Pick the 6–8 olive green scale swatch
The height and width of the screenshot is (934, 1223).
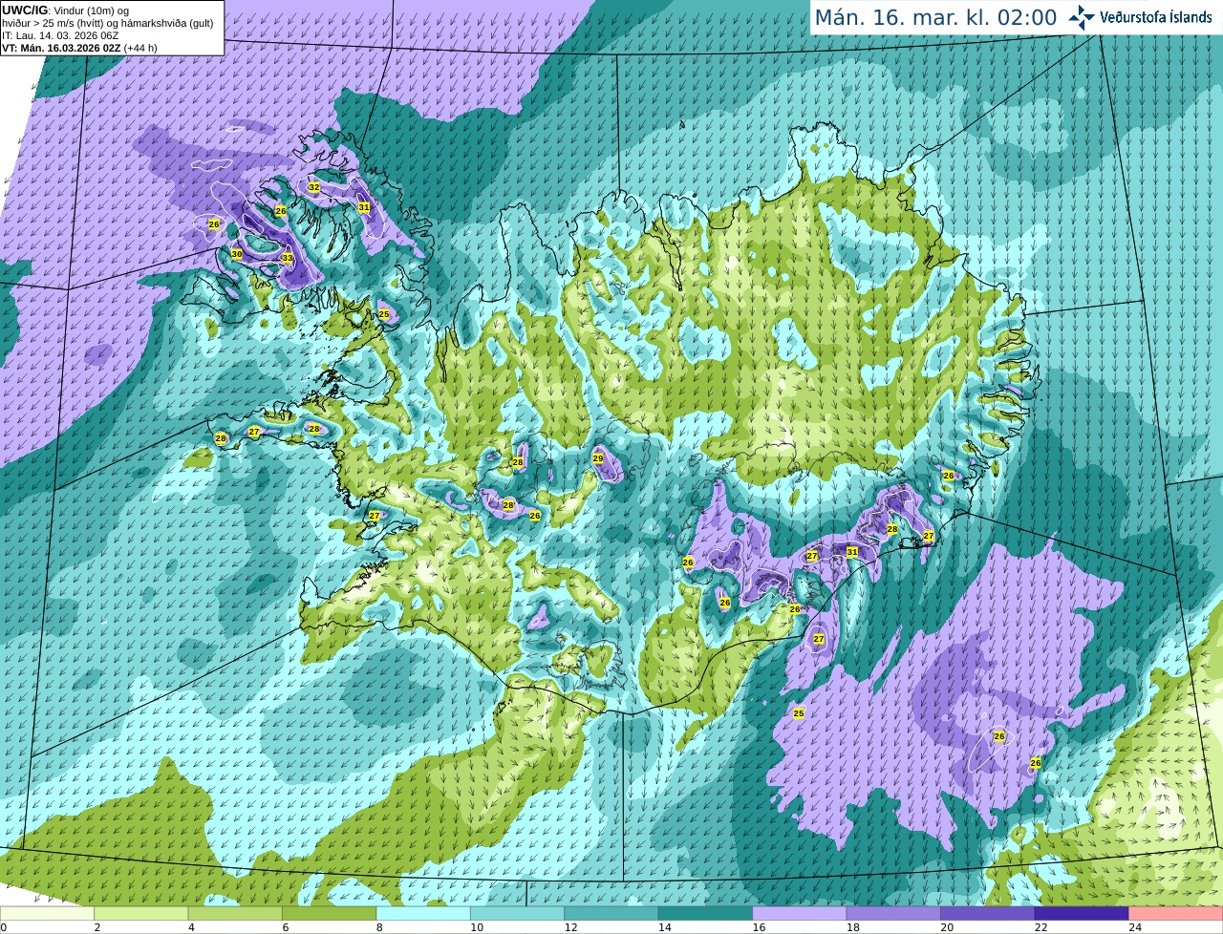pyautogui.click(x=329, y=913)
